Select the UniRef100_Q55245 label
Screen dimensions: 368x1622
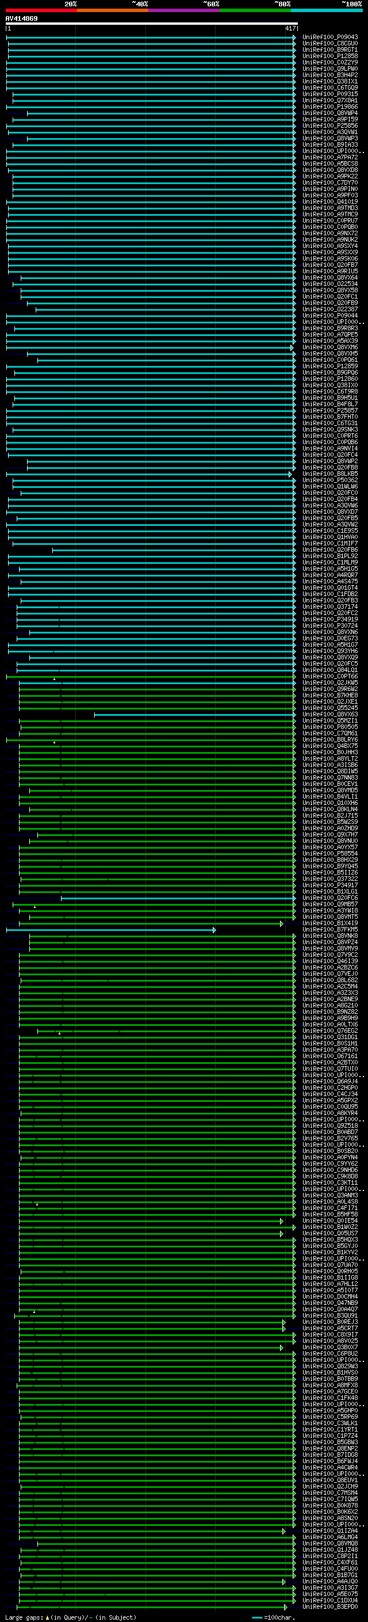click(x=330, y=708)
